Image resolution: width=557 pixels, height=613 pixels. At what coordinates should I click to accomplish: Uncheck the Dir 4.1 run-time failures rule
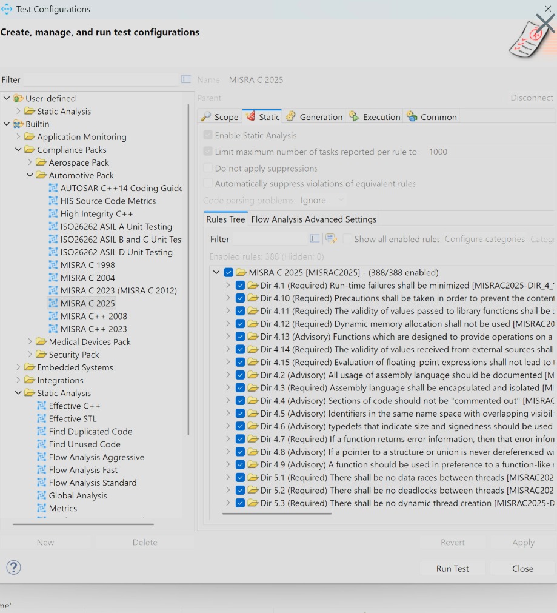(241, 286)
